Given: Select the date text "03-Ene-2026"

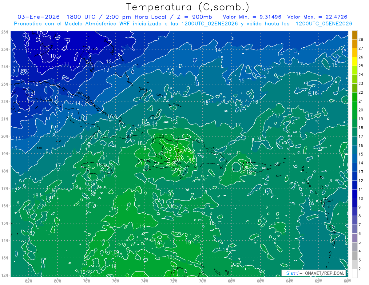Looking at the screenshot, I should (x=38, y=17).
